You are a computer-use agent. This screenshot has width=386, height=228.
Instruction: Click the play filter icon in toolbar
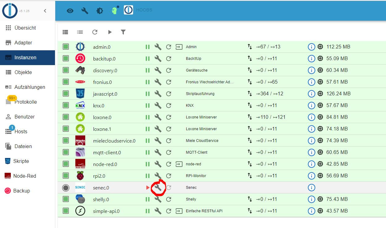pyautogui.click(x=110, y=32)
